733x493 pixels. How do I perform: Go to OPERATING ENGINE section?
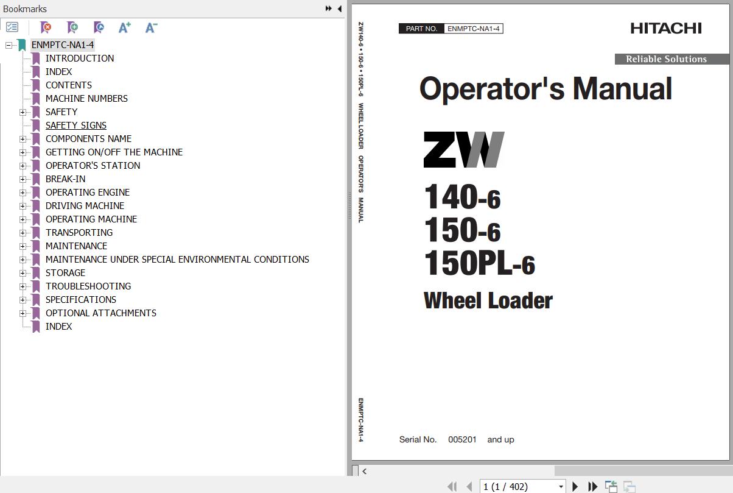click(x=88, y=193)
